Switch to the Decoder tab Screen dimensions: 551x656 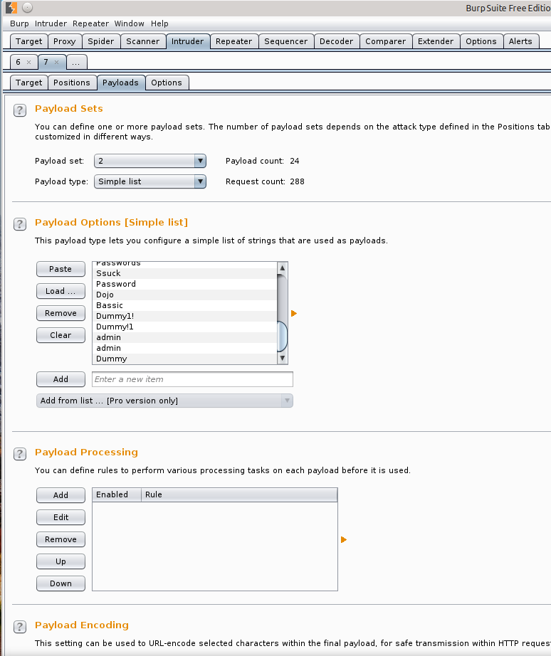tap(336, 41)
